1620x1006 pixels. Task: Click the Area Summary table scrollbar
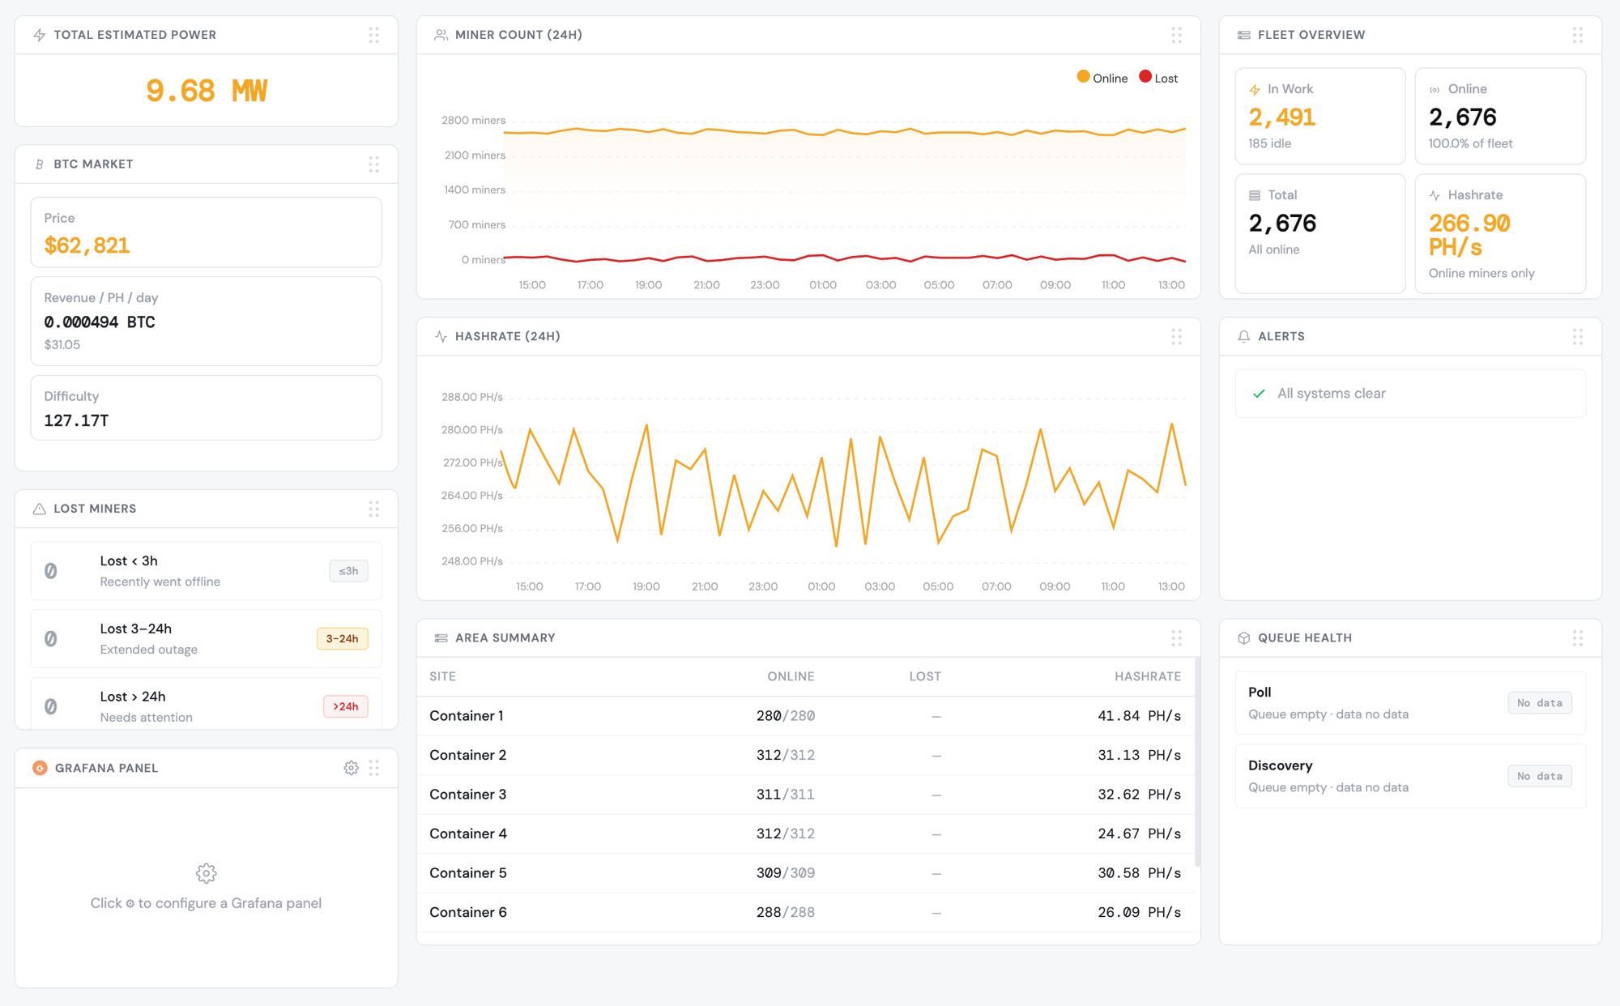pos(1197,761)
